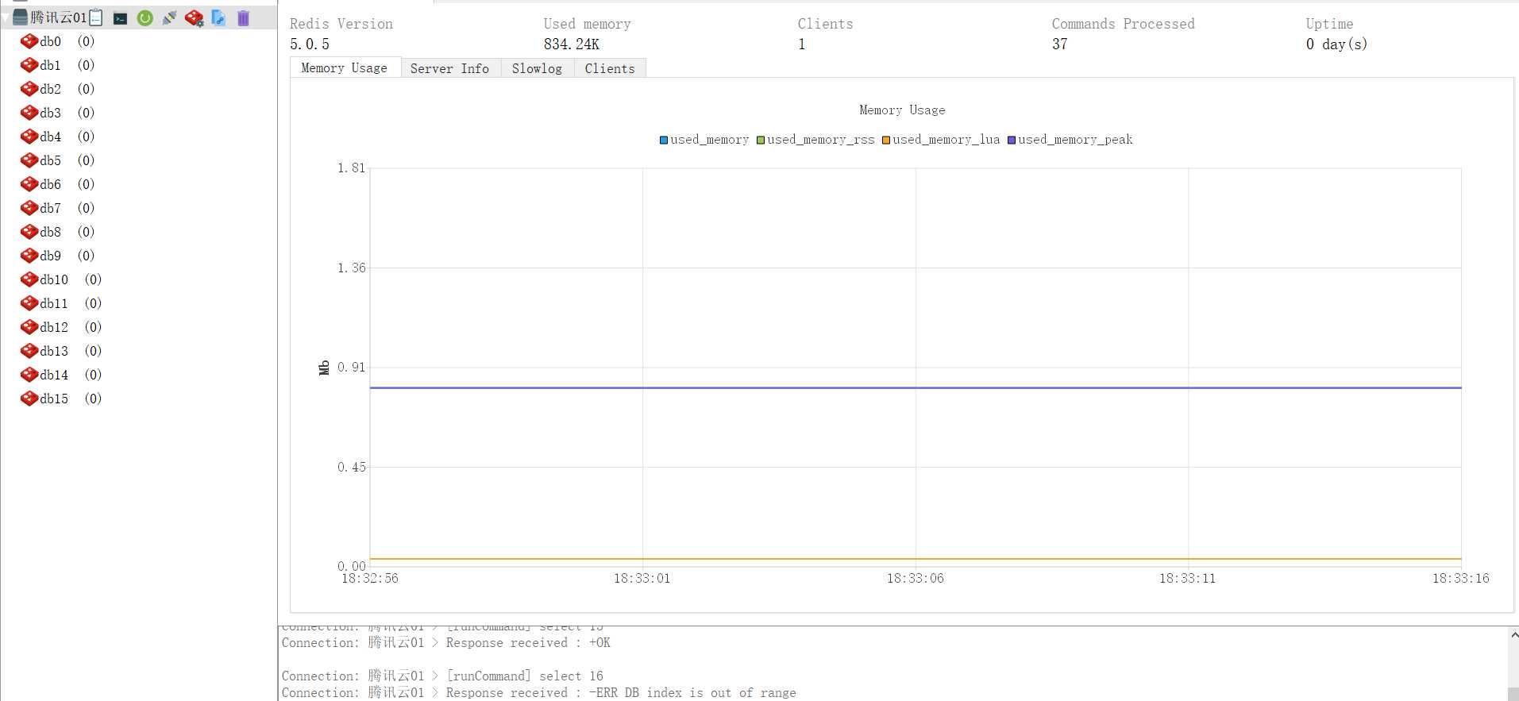Image resolution: width=1519 pixels, height=701 pixels.
Task: Click the Commands Processed value 37
Action: click(1060, 44)
